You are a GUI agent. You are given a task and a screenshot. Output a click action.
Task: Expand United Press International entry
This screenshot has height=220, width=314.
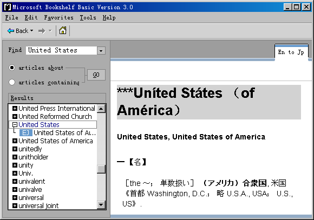15,109
